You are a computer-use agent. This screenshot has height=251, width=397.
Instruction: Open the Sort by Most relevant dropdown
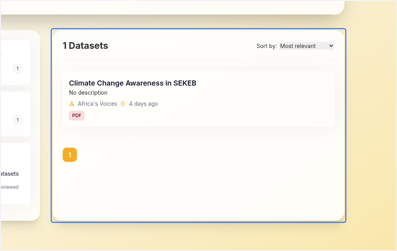click(x=306, y=46)
